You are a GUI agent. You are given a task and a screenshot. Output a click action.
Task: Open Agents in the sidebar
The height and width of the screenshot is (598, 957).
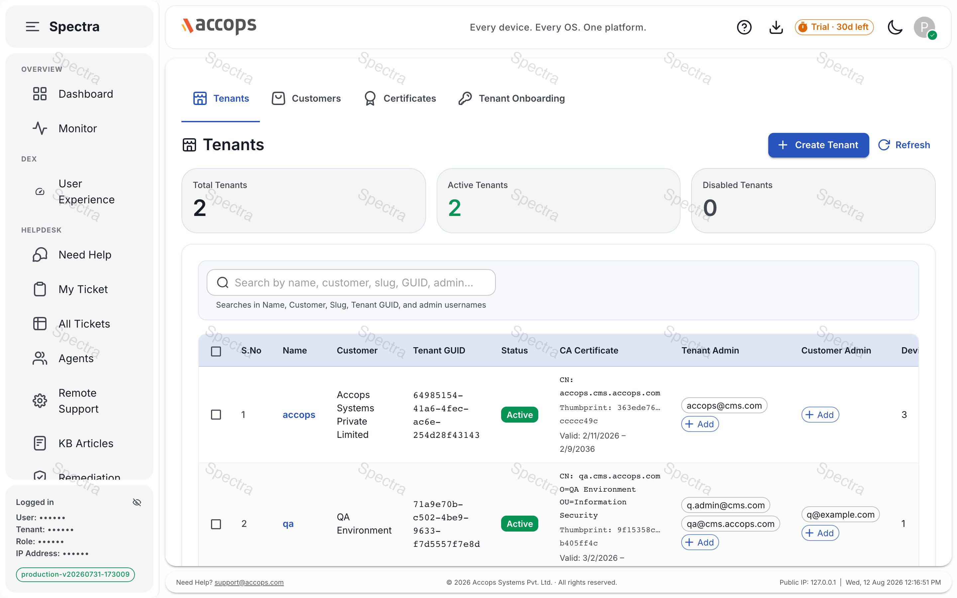(x=79, y=358)
